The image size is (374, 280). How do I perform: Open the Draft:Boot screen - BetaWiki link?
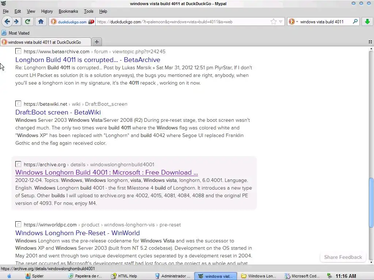click(58, 112)
